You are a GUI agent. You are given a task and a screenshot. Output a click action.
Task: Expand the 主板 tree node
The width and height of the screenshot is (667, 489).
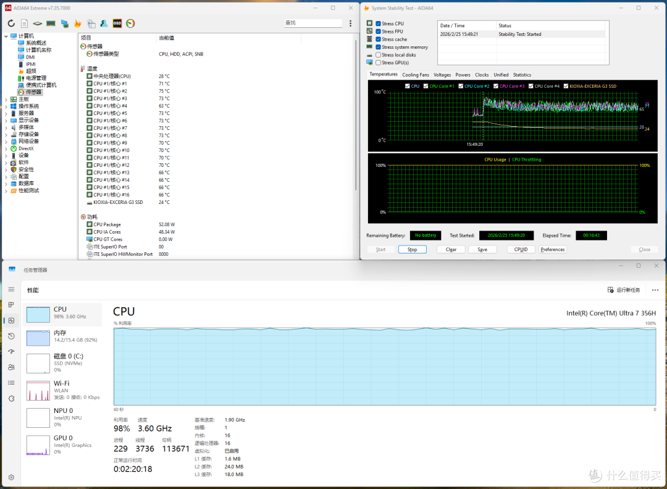(6, 100)
